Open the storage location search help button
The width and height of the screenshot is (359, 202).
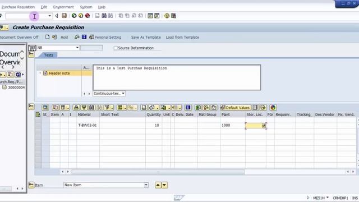point(264,126)
